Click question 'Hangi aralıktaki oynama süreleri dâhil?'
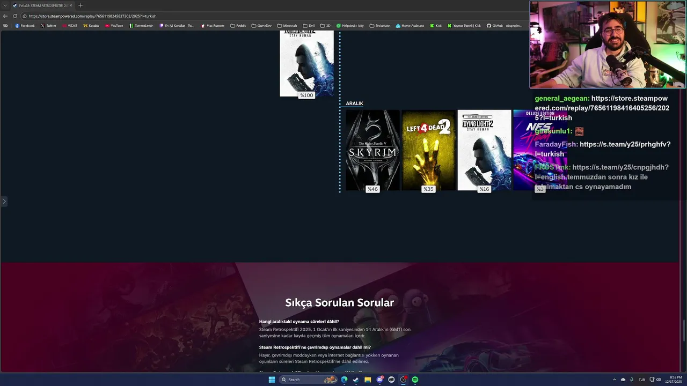 [x=299, y=322]
